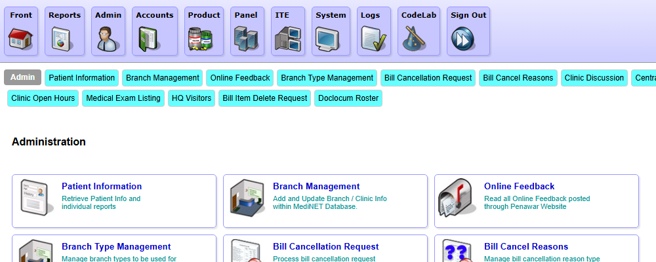Switch to Patient Information tab

click(x=82, y=78)
